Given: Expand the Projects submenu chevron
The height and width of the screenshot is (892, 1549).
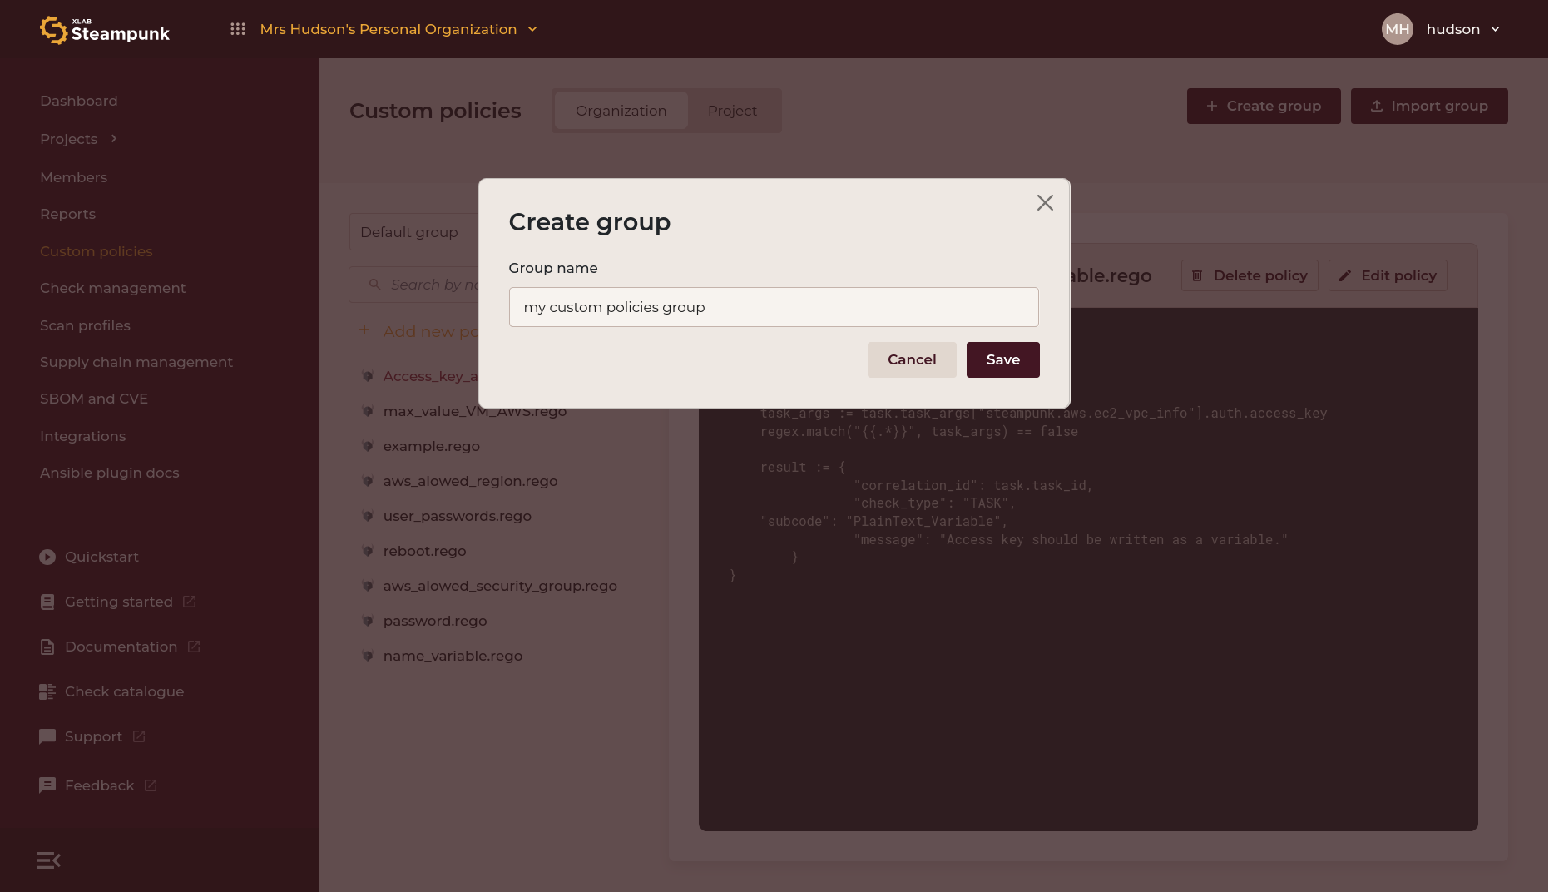Looking at the screenshot, I should (114, 138).
